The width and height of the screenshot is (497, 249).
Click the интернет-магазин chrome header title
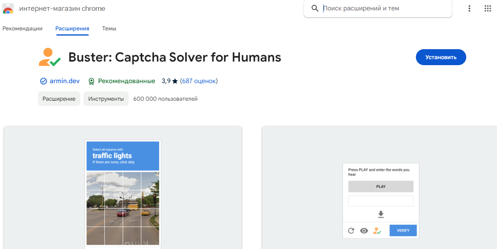[x=62, y=8]
